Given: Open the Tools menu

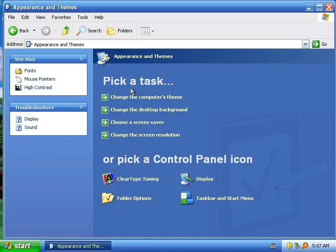Looking at the screenshot, I should click(x=83, y=17).
